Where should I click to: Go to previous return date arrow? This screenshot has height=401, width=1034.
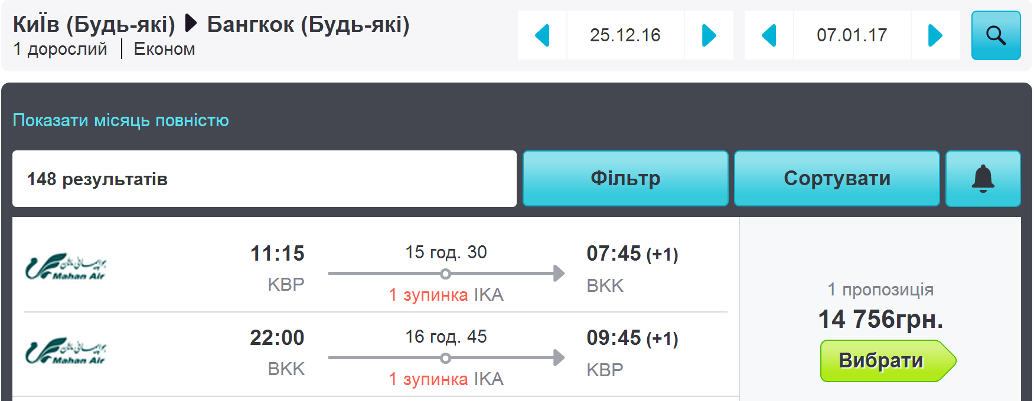(x=769, y=35)
